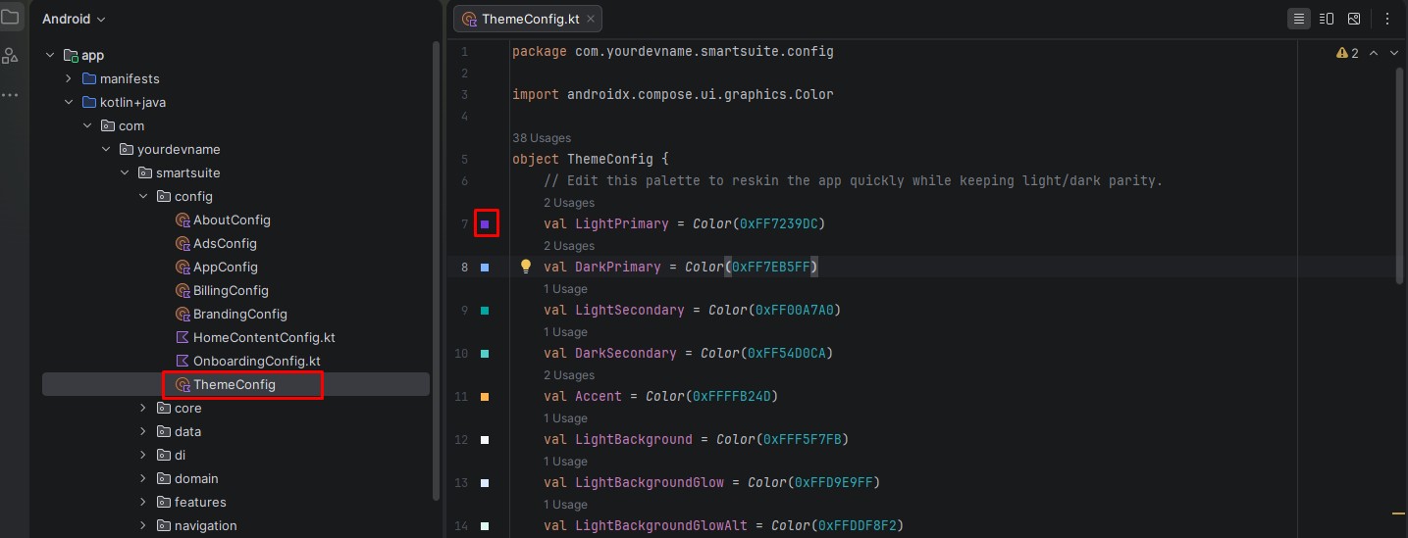Open the Project tool window folder icon

10,17
